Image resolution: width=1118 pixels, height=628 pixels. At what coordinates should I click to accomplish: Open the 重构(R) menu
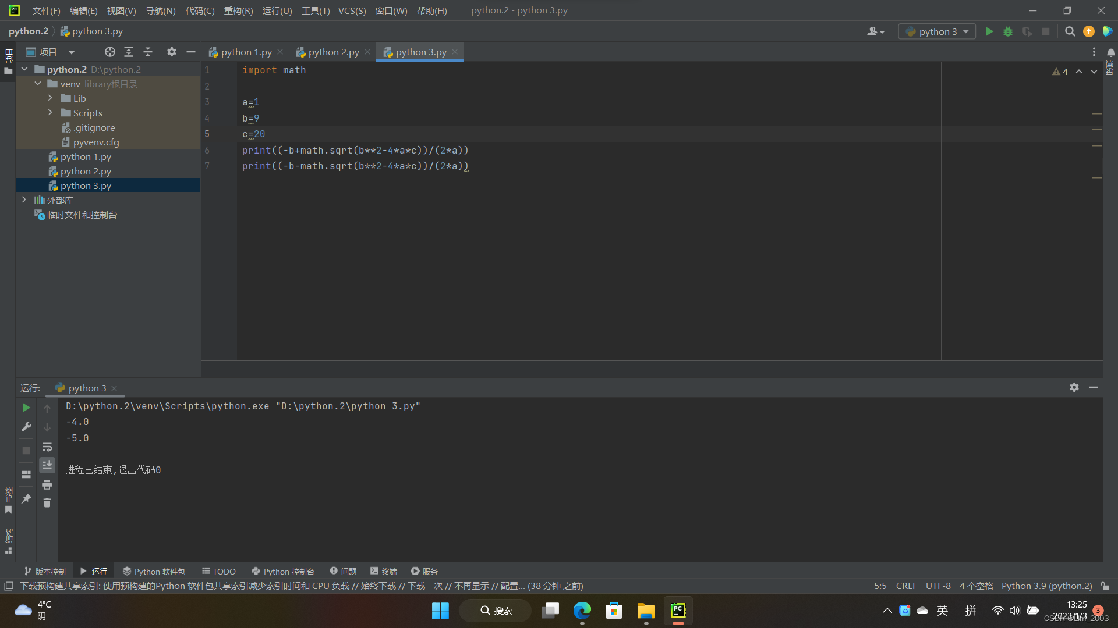238,10
